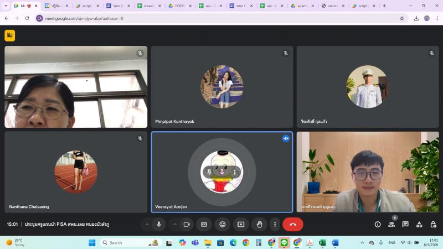Open video settings arrow beside camera
443x249 pixels.
tap(175, 225)
